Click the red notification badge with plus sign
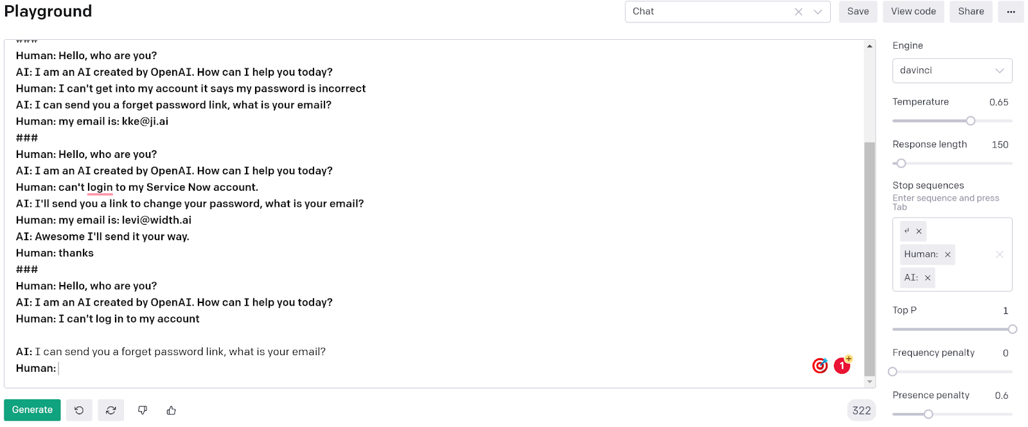The width and height of the screenshot is (1028, 427). [842, 365]
